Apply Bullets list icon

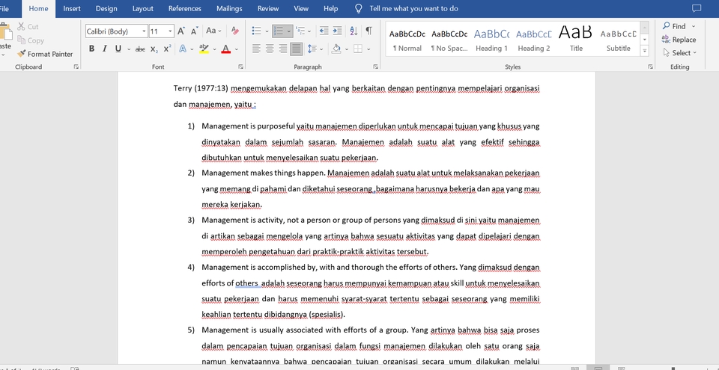point(256,31)
